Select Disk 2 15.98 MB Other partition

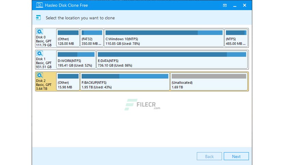pyautogui.click(x=68, y=81)
